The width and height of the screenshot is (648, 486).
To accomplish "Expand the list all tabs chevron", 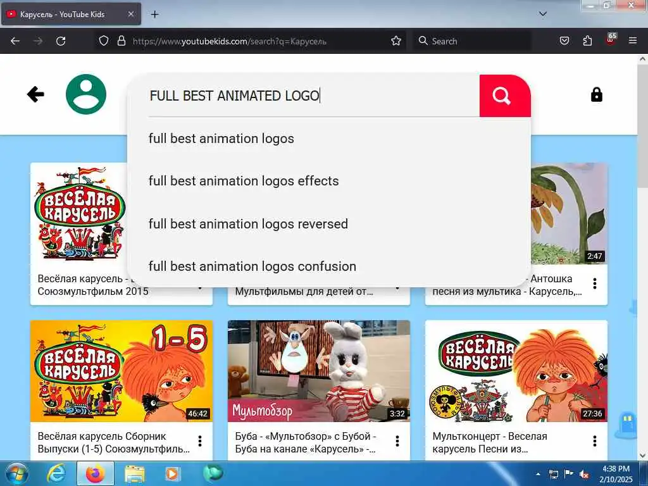I will (543, 14).
